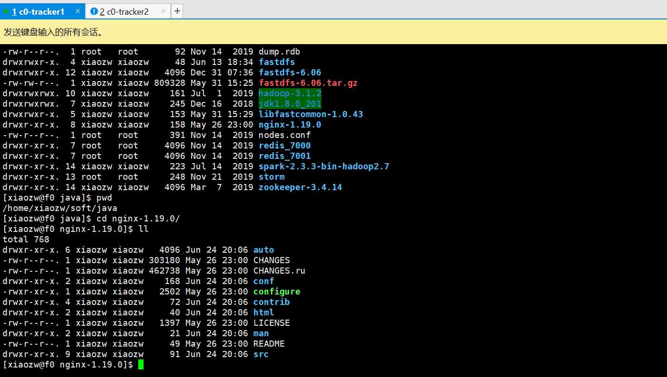Select the blue nginx-1.19.0 directory listing entry
The width and height of the screenshot is (667, 377).
tap(290, 125)
